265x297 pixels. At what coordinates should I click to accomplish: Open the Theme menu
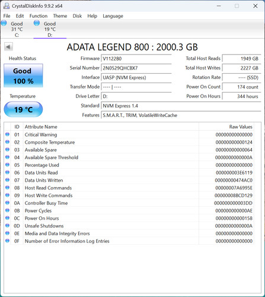click(x=60, y=16)
